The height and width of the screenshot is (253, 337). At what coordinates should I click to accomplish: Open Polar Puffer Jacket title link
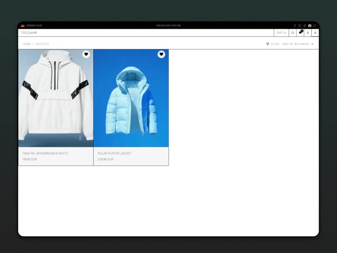(x=114, y=153)
